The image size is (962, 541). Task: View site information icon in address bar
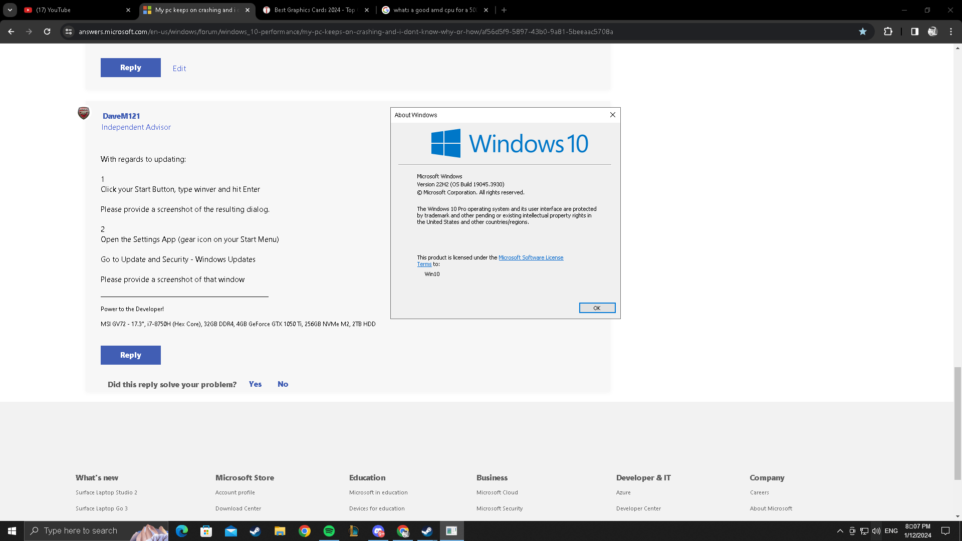point(69,32)
